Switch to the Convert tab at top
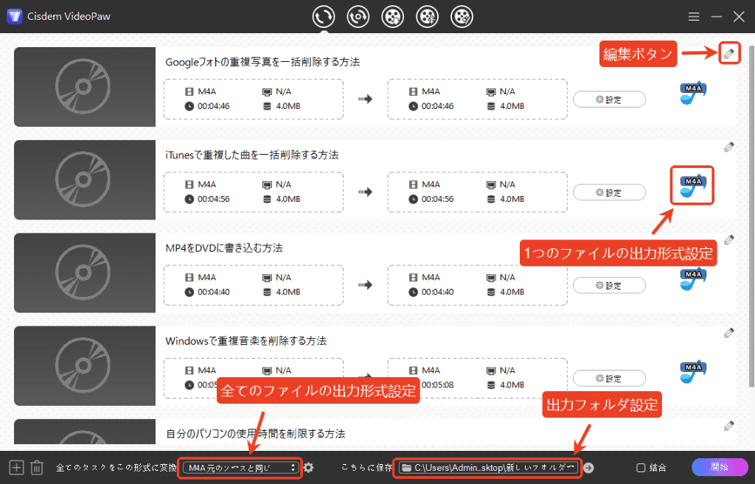The height and width of the screenshot is (484, 755). coord(324,16)
